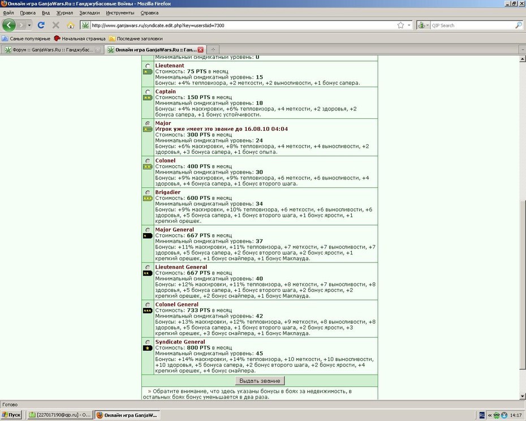This screenshot has height=421, width=526.
Task: Open the Справка menu
Action: [150, 13]
